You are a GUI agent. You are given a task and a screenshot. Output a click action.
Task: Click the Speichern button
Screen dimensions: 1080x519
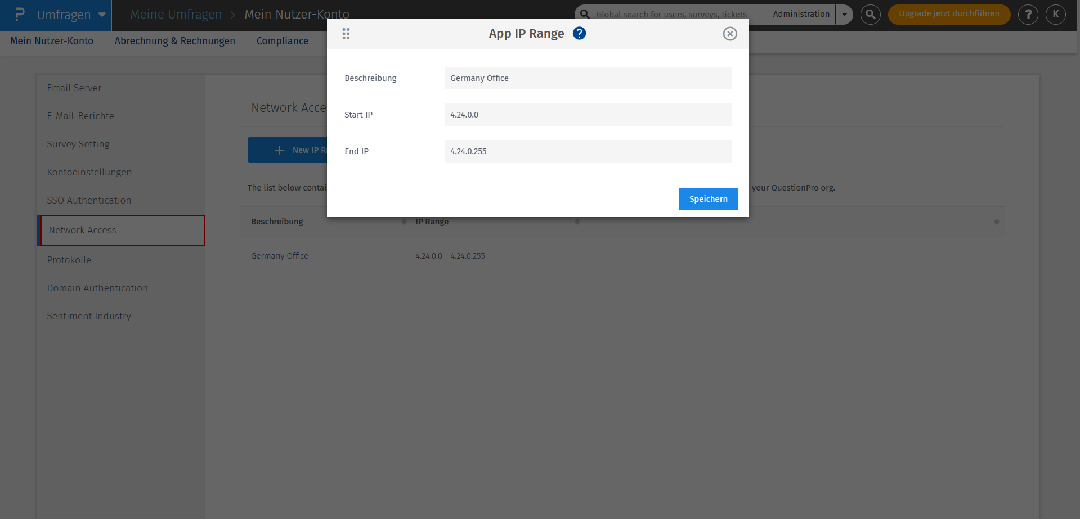[x=708, y=198]
